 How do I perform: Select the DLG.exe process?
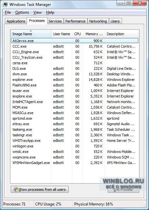pos(74,68)
